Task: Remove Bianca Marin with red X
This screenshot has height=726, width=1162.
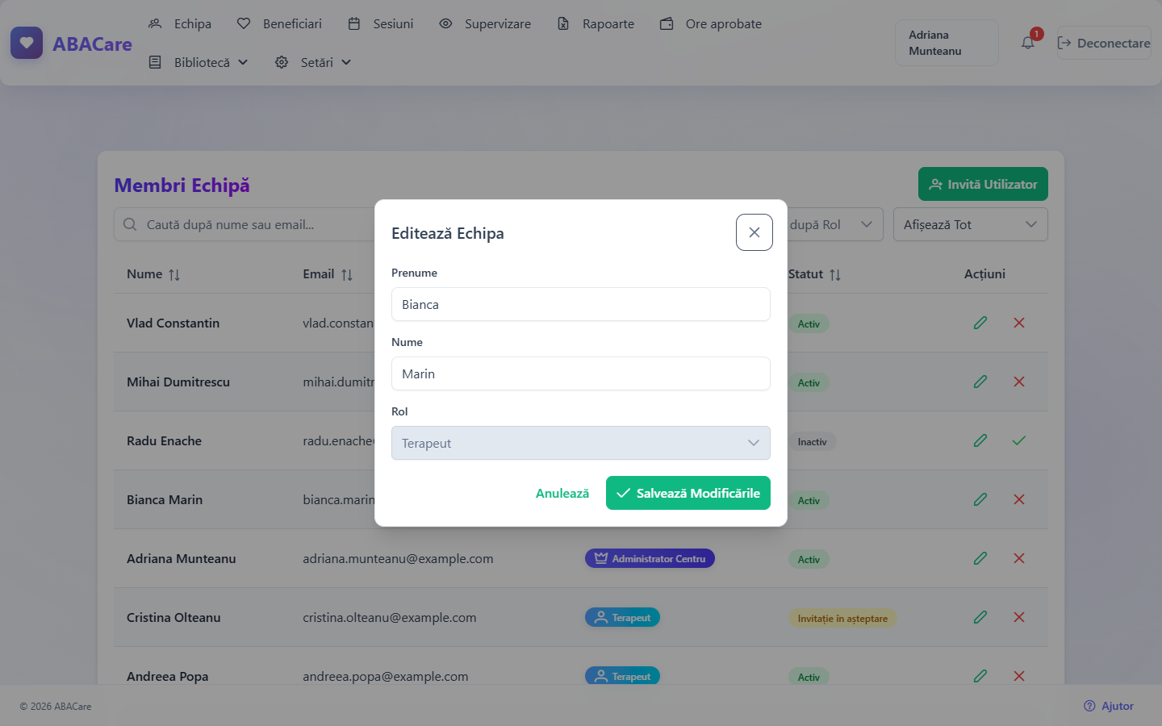Action: coord(1019,499)
